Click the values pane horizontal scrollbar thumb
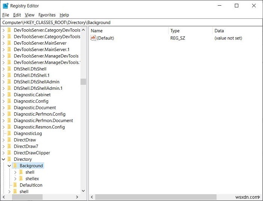This screenshot has width=263, height=201. 156,197
